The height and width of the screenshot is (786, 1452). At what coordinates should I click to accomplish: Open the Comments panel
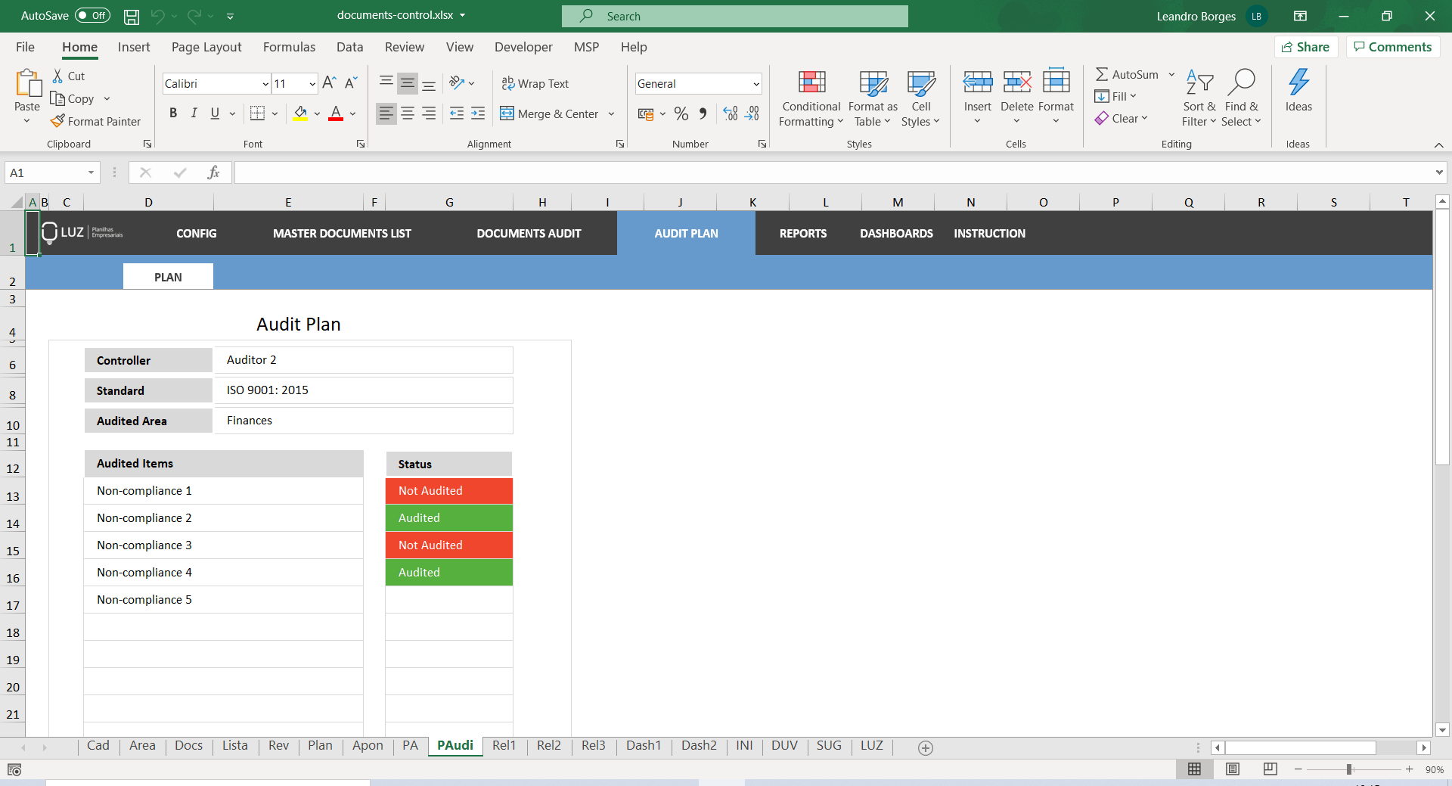[1392, 46]
